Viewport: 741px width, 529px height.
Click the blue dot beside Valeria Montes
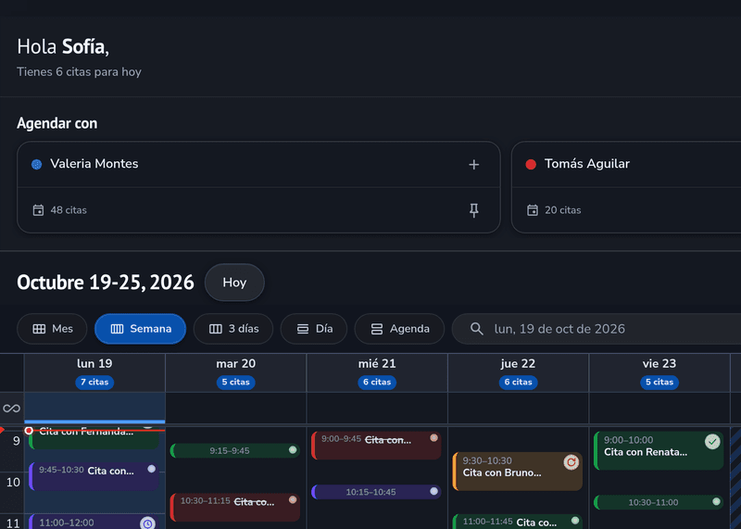pos(36,164)
